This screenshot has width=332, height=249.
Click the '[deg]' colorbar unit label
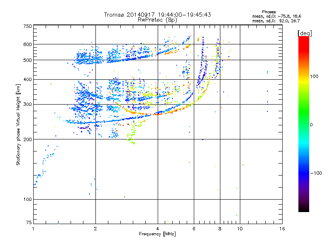click(305, 33)
